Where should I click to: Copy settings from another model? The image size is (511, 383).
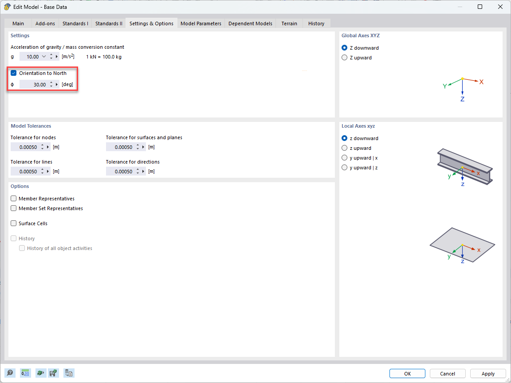(69, 373)
